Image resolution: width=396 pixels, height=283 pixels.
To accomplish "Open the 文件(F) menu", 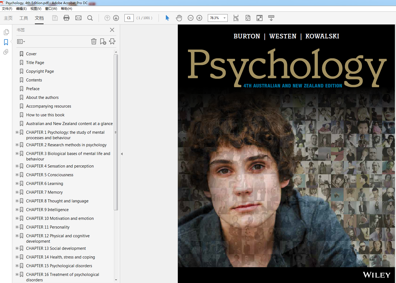I will (7, 9).
